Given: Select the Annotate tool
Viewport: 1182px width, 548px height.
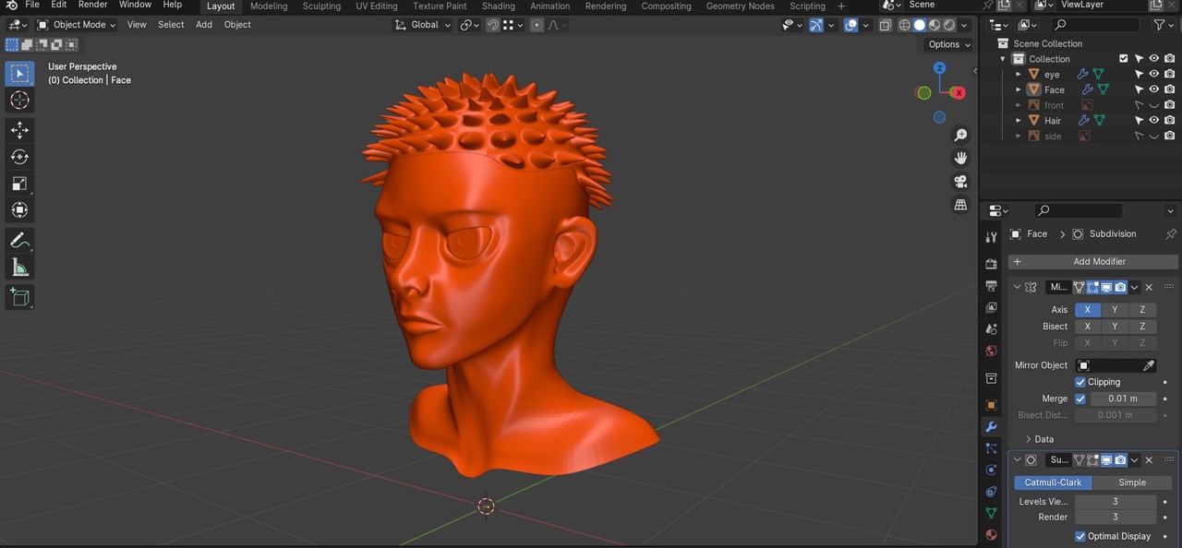Looking at the screenshot, I should tap(19, 240).
